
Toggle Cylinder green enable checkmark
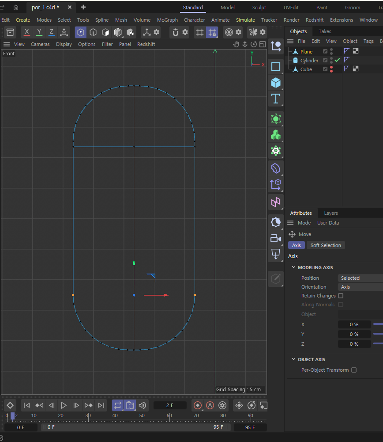[337, 60]
